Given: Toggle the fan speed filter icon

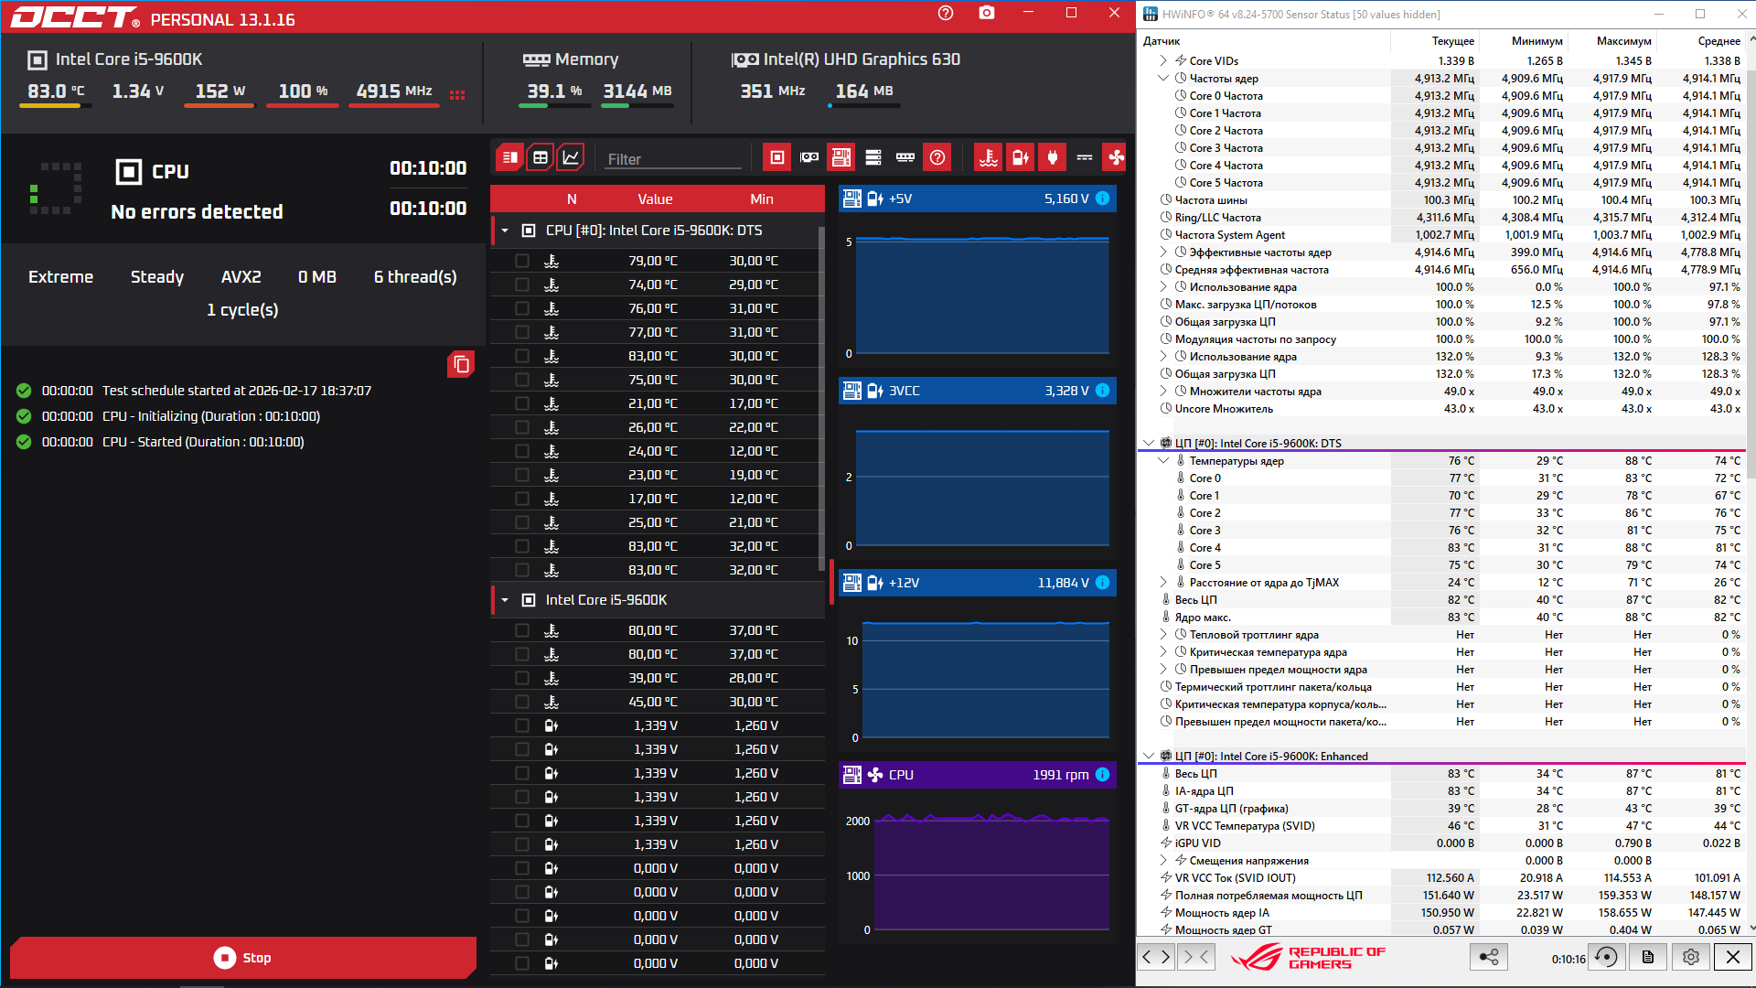Looking at the screenshot, I should click(1115, 157).
